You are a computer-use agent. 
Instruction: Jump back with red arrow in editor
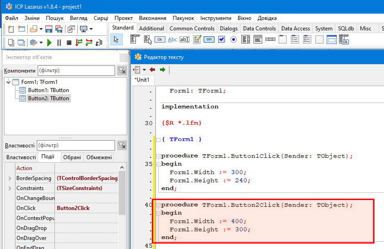click(x=152, y=70)
